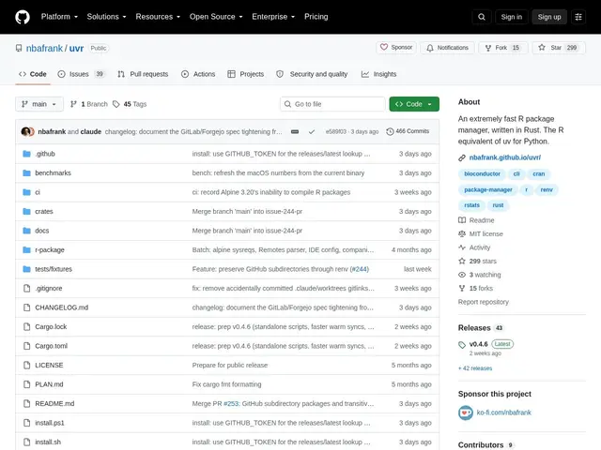The width and height of the screenshot is (601, 450).
Task: Click the commit history clock icon
Action: 390,131
